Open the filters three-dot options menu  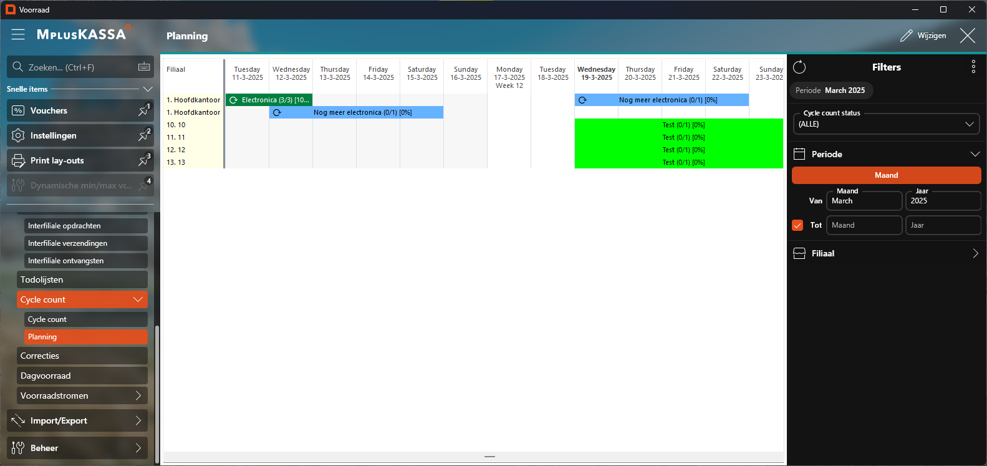pyautogui.click(x=973, y=67)
